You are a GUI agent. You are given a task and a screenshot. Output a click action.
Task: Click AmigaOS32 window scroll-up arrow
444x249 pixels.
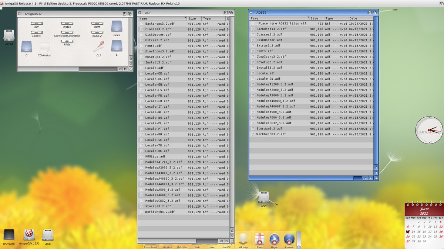(131, 58)
